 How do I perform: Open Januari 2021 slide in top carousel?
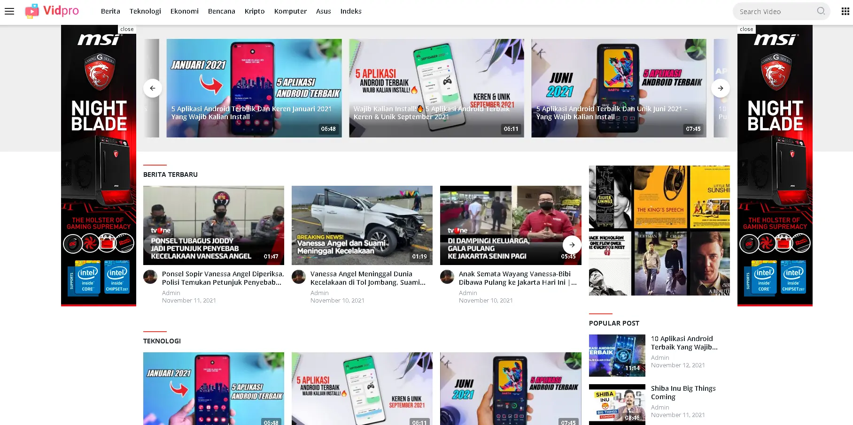(x=254, y=88)
